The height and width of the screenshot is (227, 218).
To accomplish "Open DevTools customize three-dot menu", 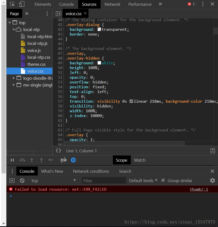I will click(203, 4).
